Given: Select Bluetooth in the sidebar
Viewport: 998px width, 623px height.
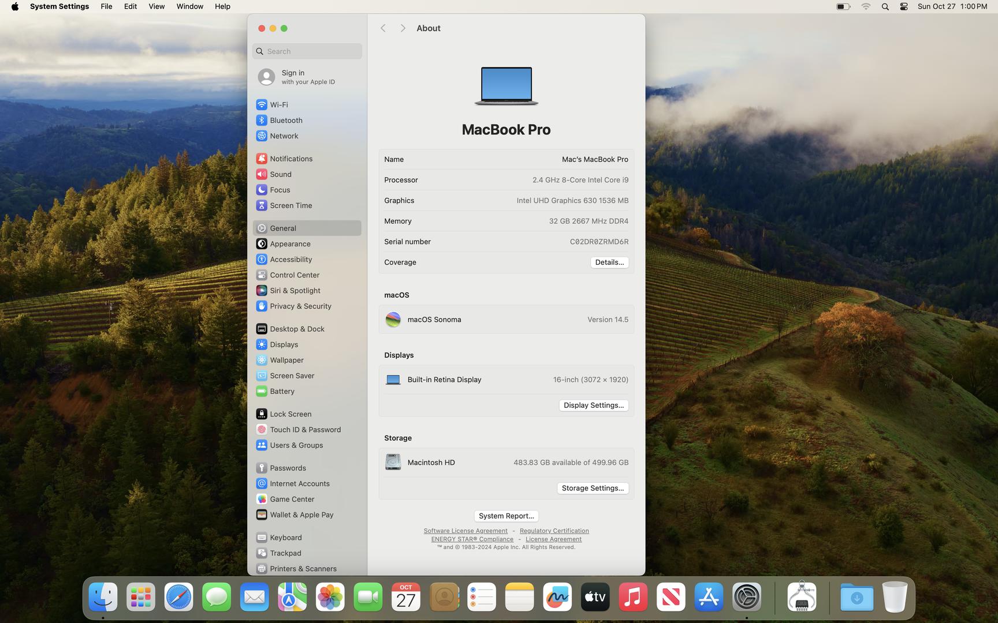Looking at the screenshot, I should 285,121.
